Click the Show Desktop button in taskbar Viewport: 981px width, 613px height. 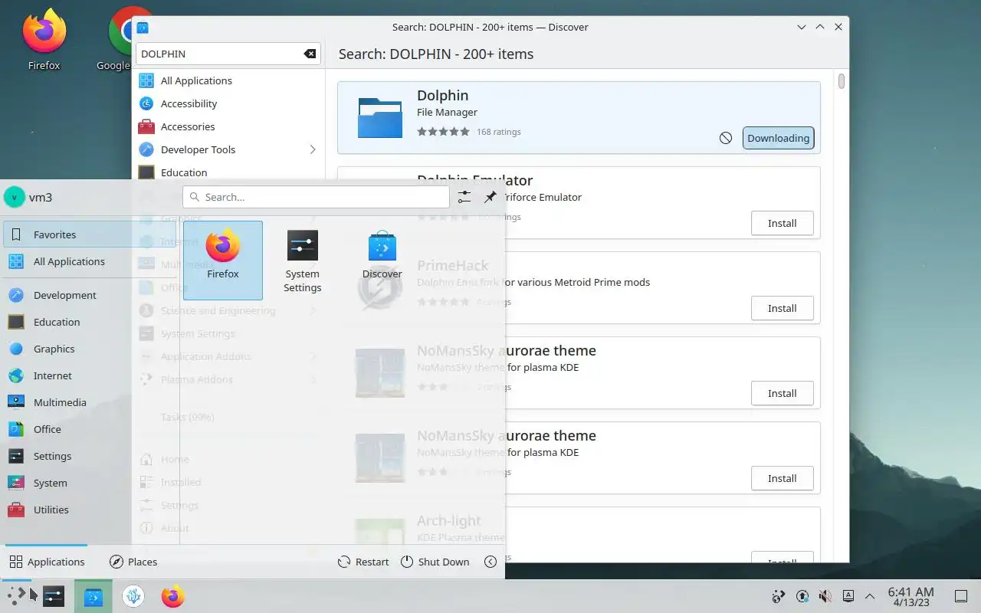[x=960, y=596]
